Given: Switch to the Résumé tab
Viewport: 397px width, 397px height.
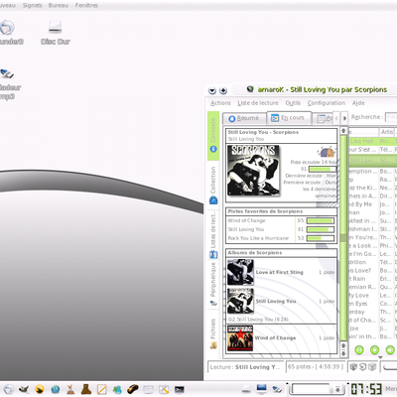Looking at the screenshot, I should (x=244, y=118).
